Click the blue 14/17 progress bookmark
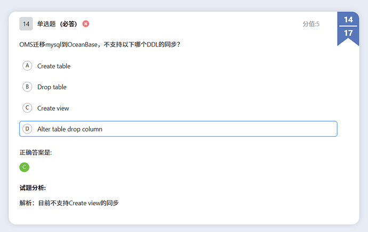Image resolution: width=368 pixels, height=232 pixels. point(348,27)
